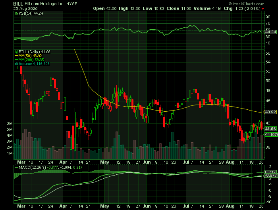
Task: Click the 56 price axis label
Action: coord(268,53)
